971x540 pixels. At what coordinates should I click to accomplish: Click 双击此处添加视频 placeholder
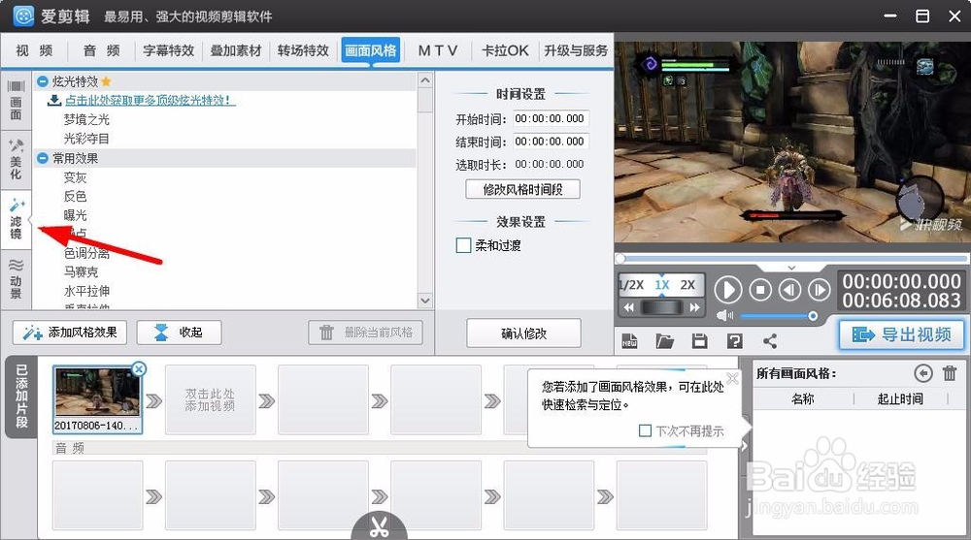(210, 399)
